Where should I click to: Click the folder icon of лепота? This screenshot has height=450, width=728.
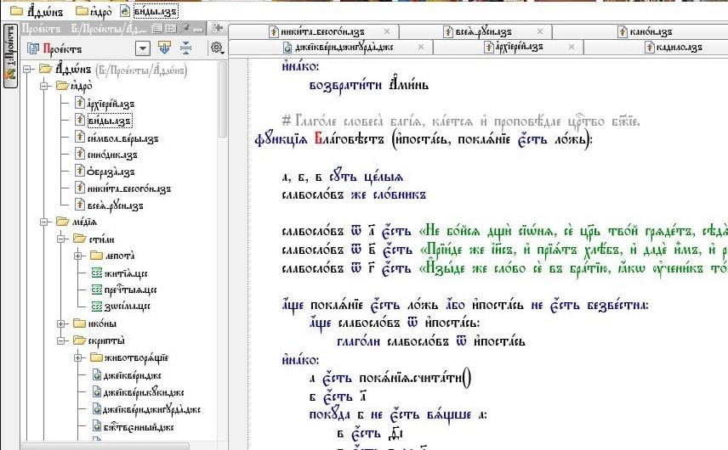[x=97, y=256]
